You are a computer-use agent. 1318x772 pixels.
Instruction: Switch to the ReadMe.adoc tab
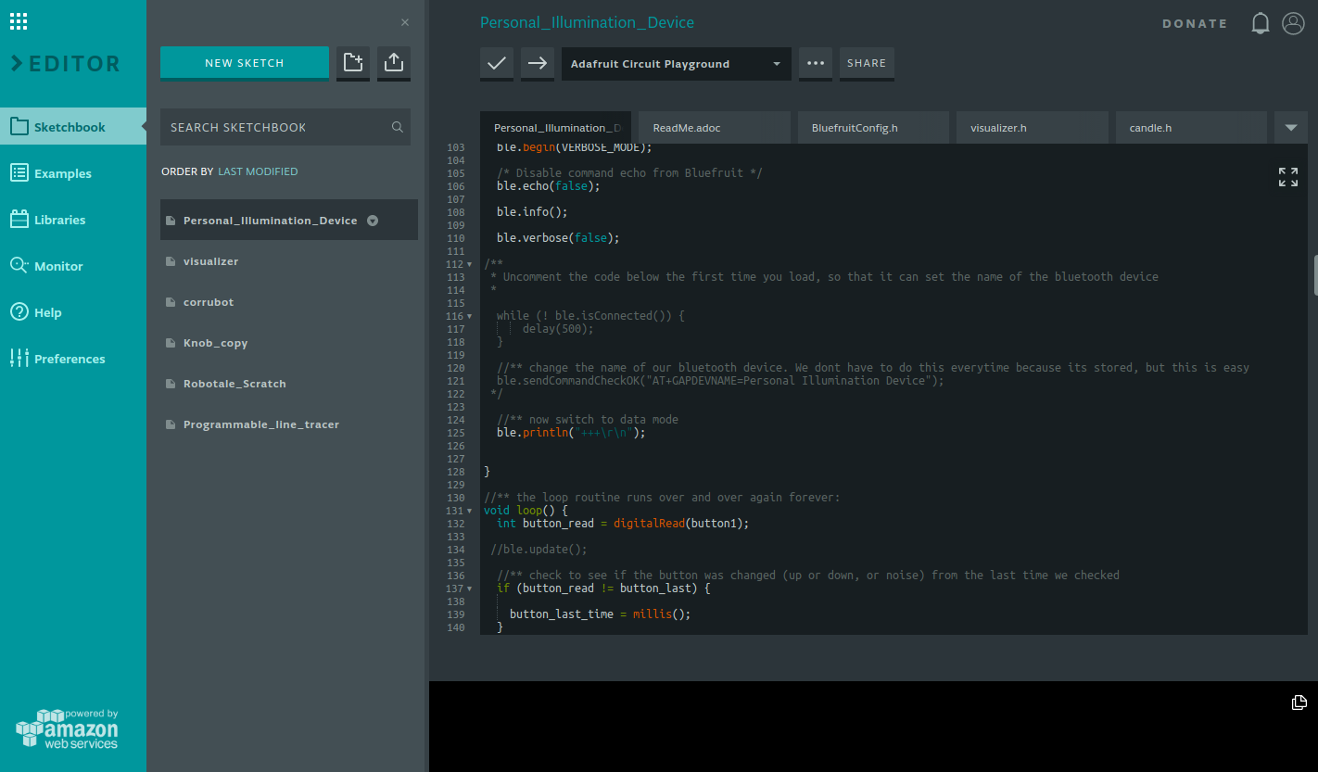[714, 127]
